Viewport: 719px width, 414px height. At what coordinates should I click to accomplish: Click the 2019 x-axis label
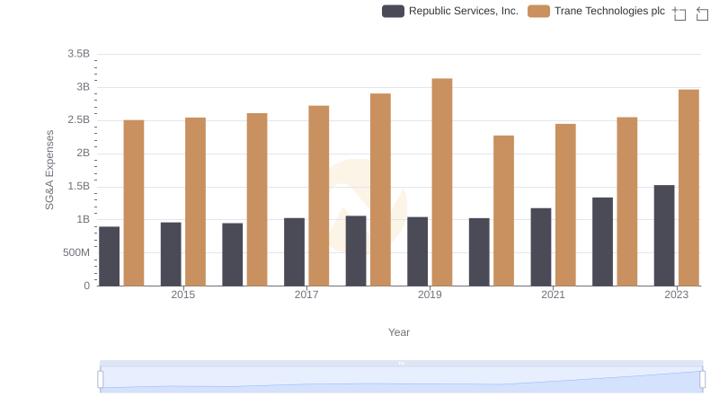pos(430,295)
